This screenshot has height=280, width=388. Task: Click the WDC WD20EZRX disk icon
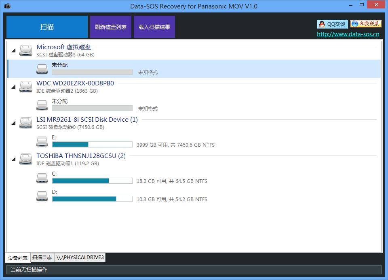click(26, 87)
